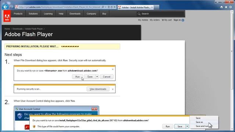Open the Products menu
Image resolution: width=235 pixels, height=132 pixels.
18,14
